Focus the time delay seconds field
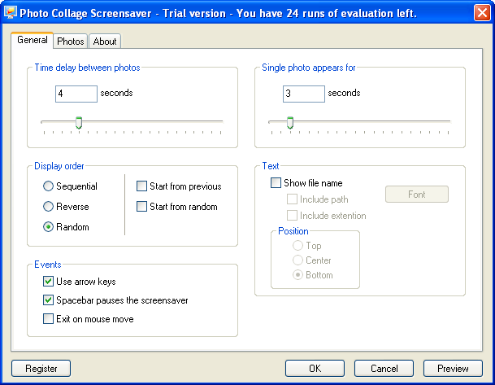Viewport: 495px width, 385px height. pyautogui.click(x=76, y=94)
